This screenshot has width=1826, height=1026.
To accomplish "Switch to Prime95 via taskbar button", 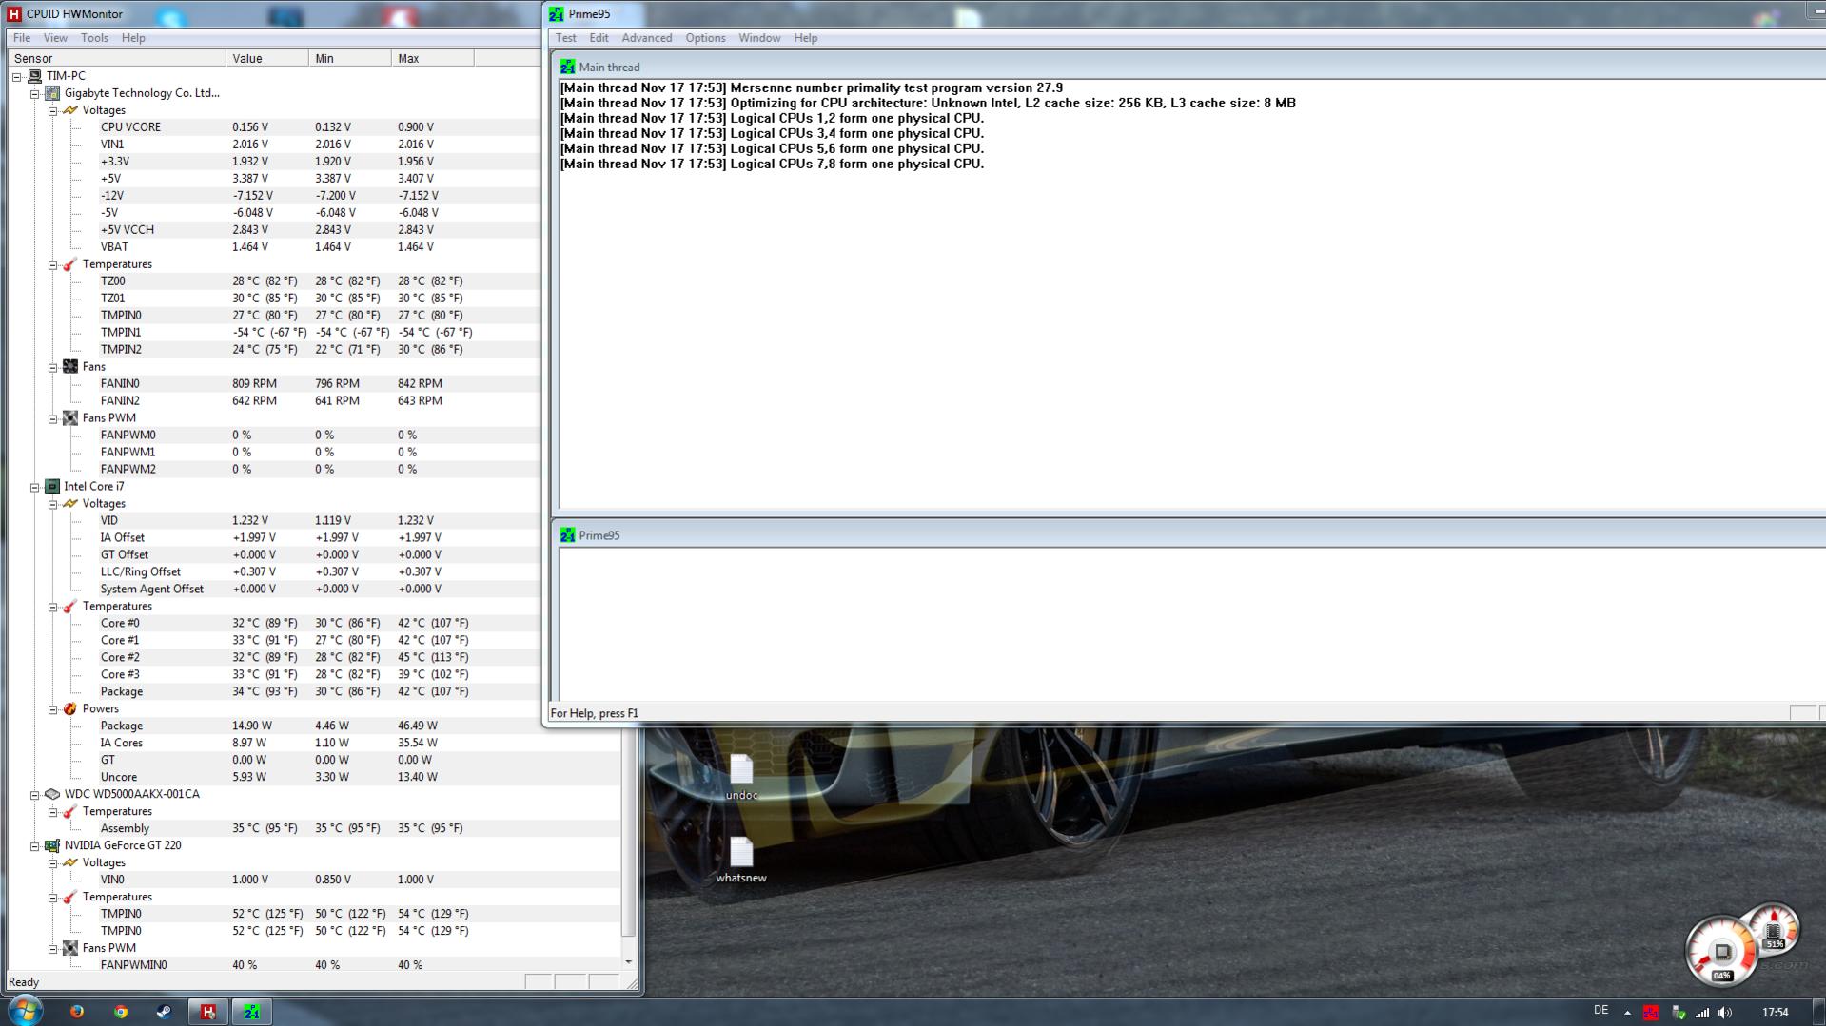I will [252, 1012].
